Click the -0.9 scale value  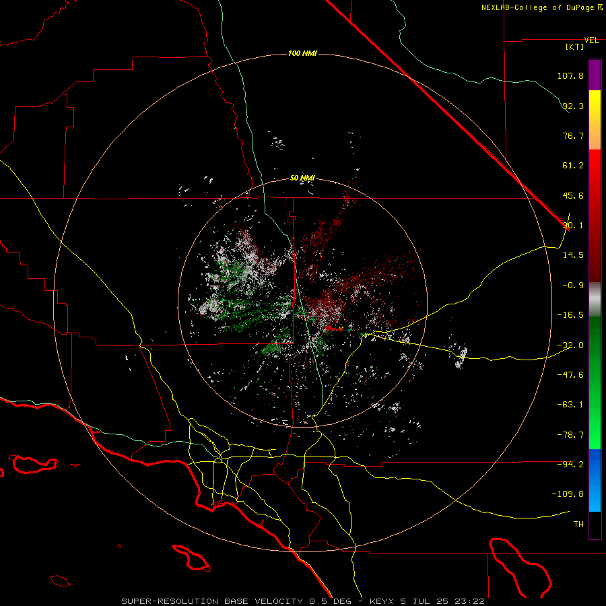pyautogui.click(x=573, y=285)
